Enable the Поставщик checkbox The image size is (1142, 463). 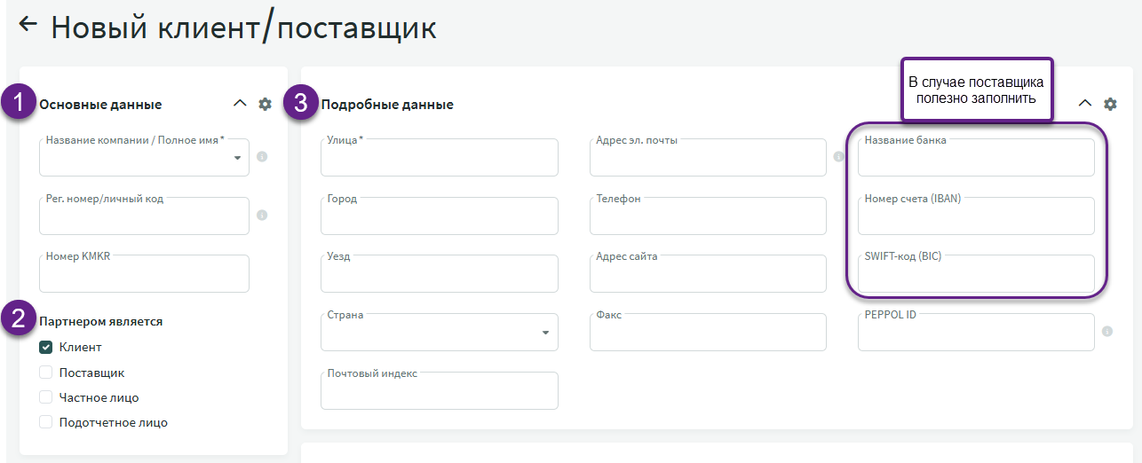[46, 373]
